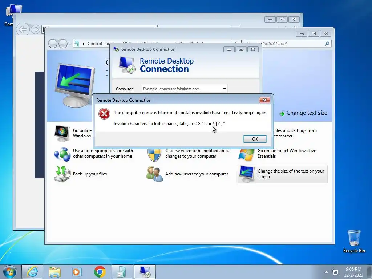Image resolution: width=372 pixels, height=279 pixels.
Task: Click the Windows Live Essentials flag icon
Action: [246, 155]
